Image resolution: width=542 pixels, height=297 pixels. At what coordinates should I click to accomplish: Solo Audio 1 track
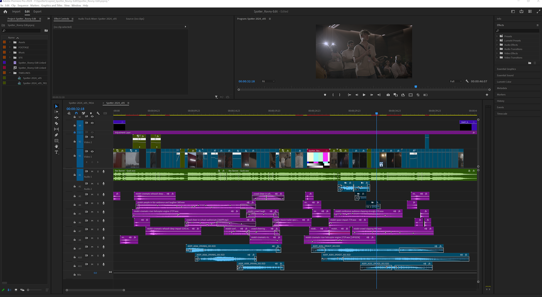pyautogui.click(x=98, y=171)
